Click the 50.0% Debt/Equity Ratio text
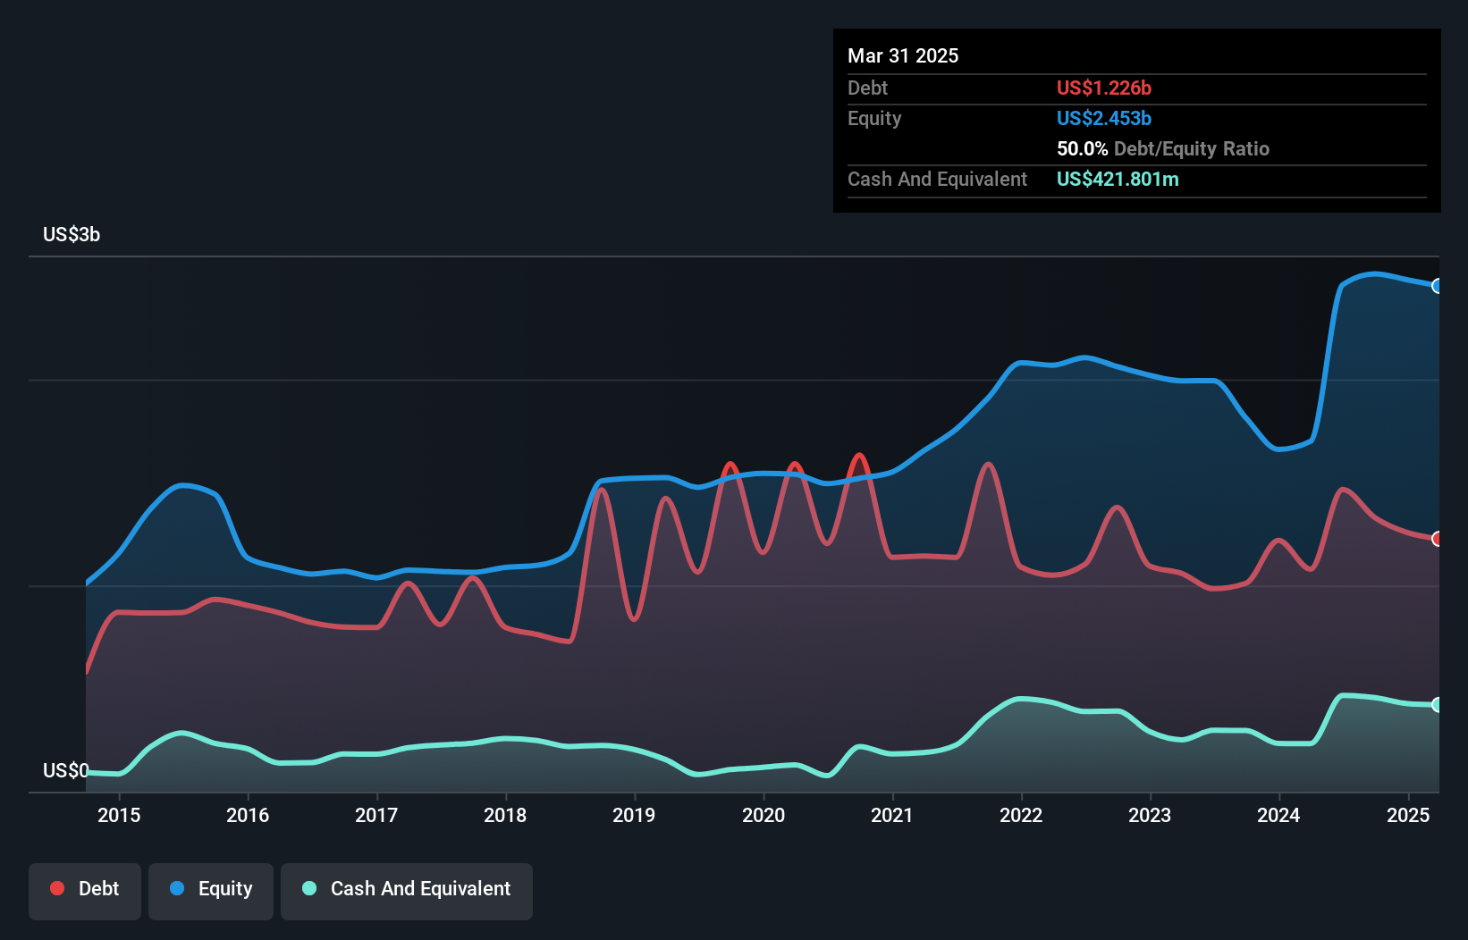Screen dimensions: 1468x940 1162,148
